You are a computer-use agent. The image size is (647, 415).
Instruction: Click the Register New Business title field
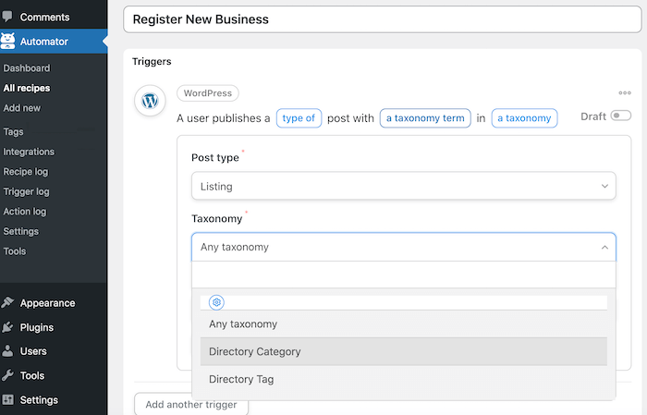pos(382,19)
